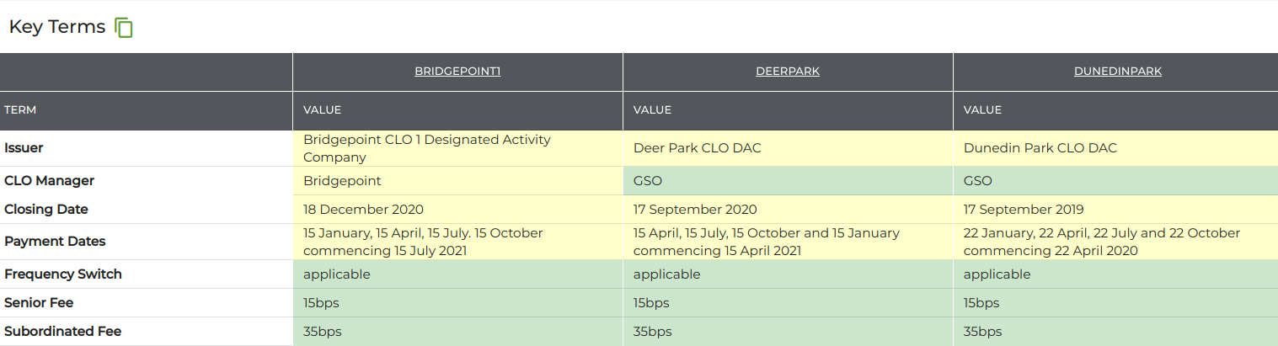This screenshot has width=1278, height=346.
Task: Click the copy icon beside Key Terms
Action: coord(124,28)
